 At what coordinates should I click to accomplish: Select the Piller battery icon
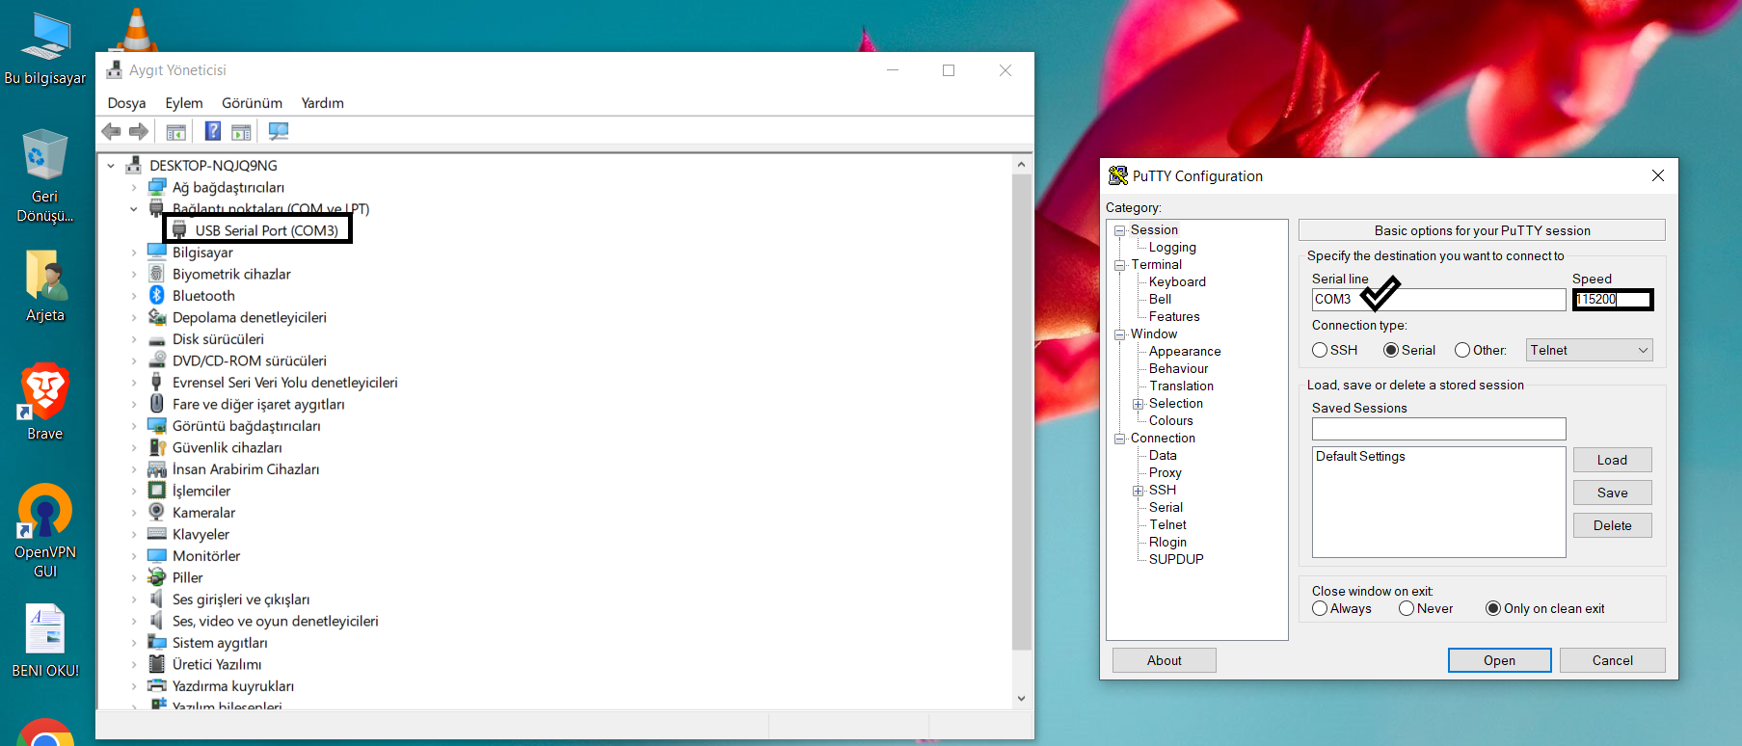tap(157, 577)
